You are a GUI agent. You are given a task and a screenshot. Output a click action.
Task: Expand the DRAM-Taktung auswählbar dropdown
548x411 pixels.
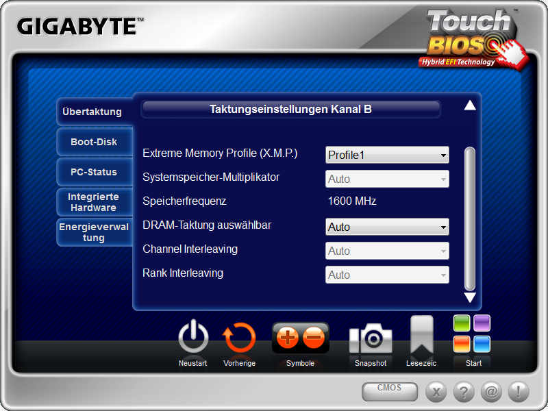click(x=387, y=227)
